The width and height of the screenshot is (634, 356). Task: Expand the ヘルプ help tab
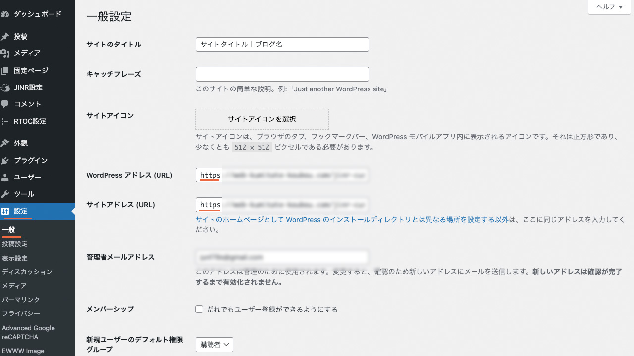pos(609,7)
